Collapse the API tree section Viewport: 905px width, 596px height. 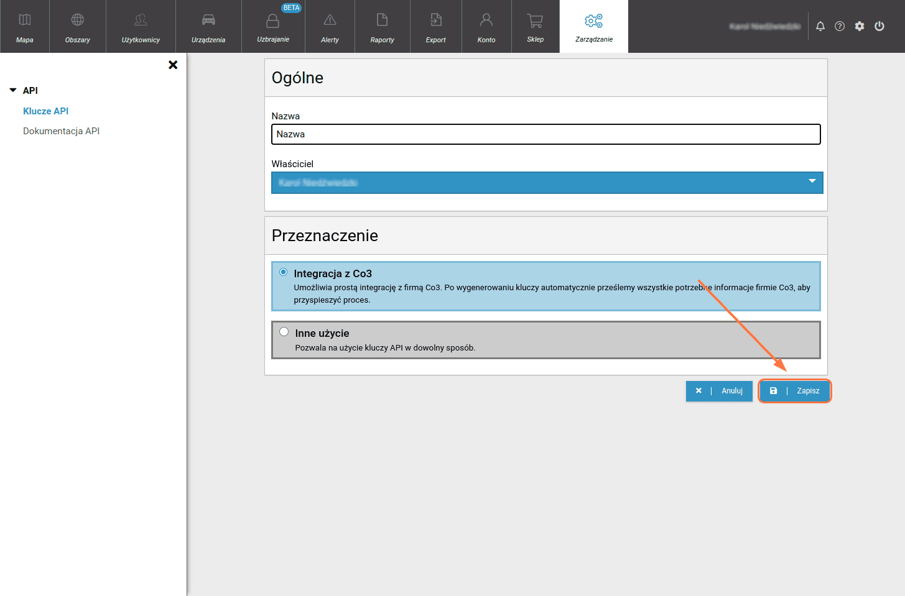(13, 90)
